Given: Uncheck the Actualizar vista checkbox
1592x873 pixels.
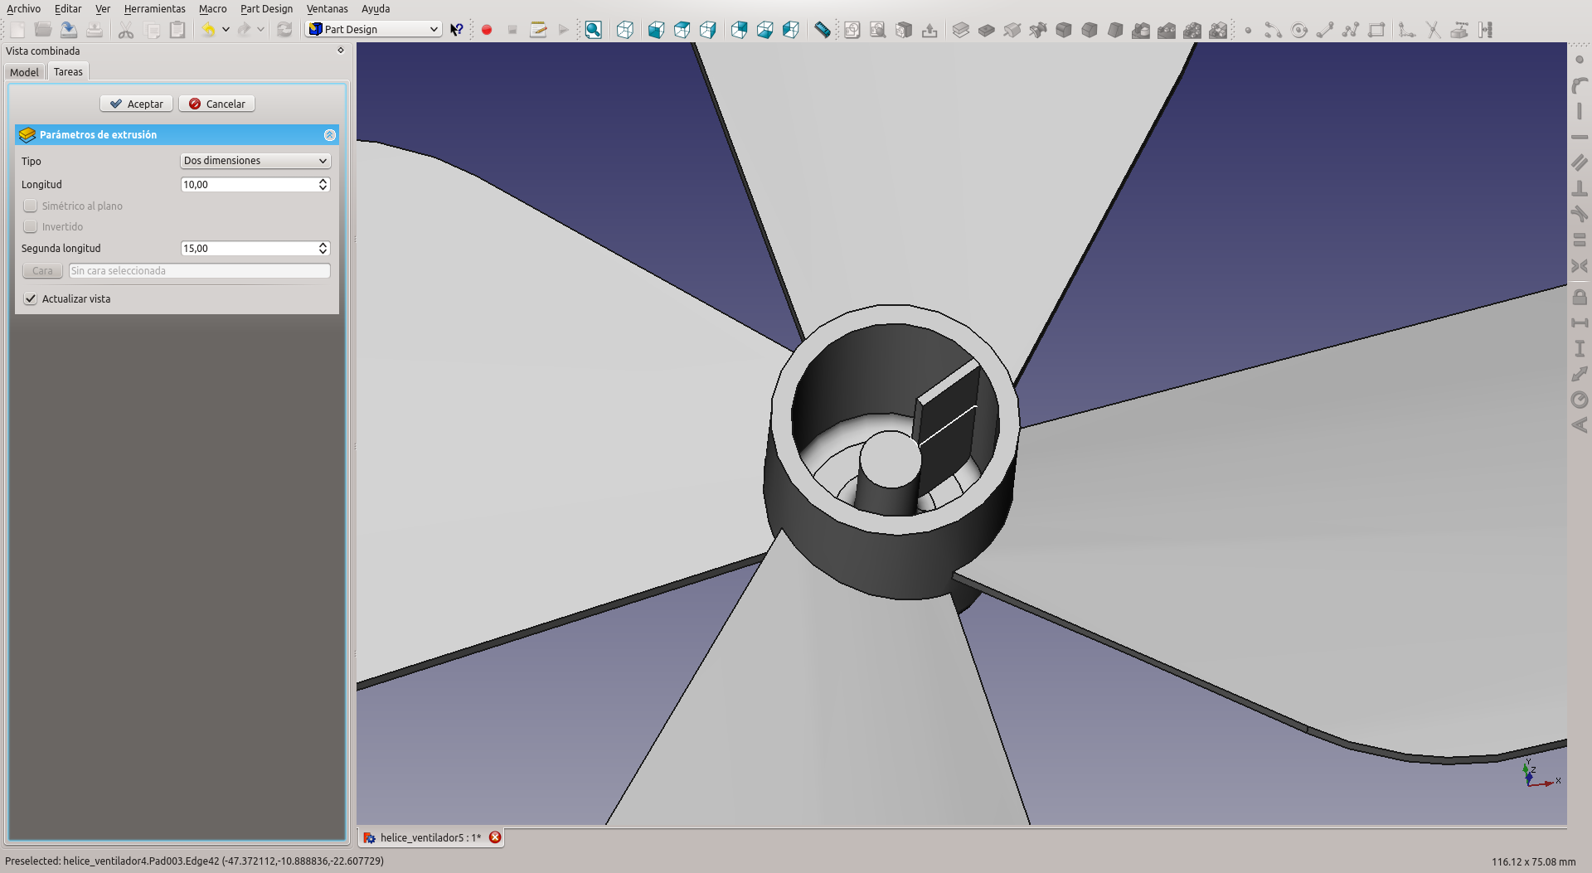Looking at the screenshot, I should (31, 298).
